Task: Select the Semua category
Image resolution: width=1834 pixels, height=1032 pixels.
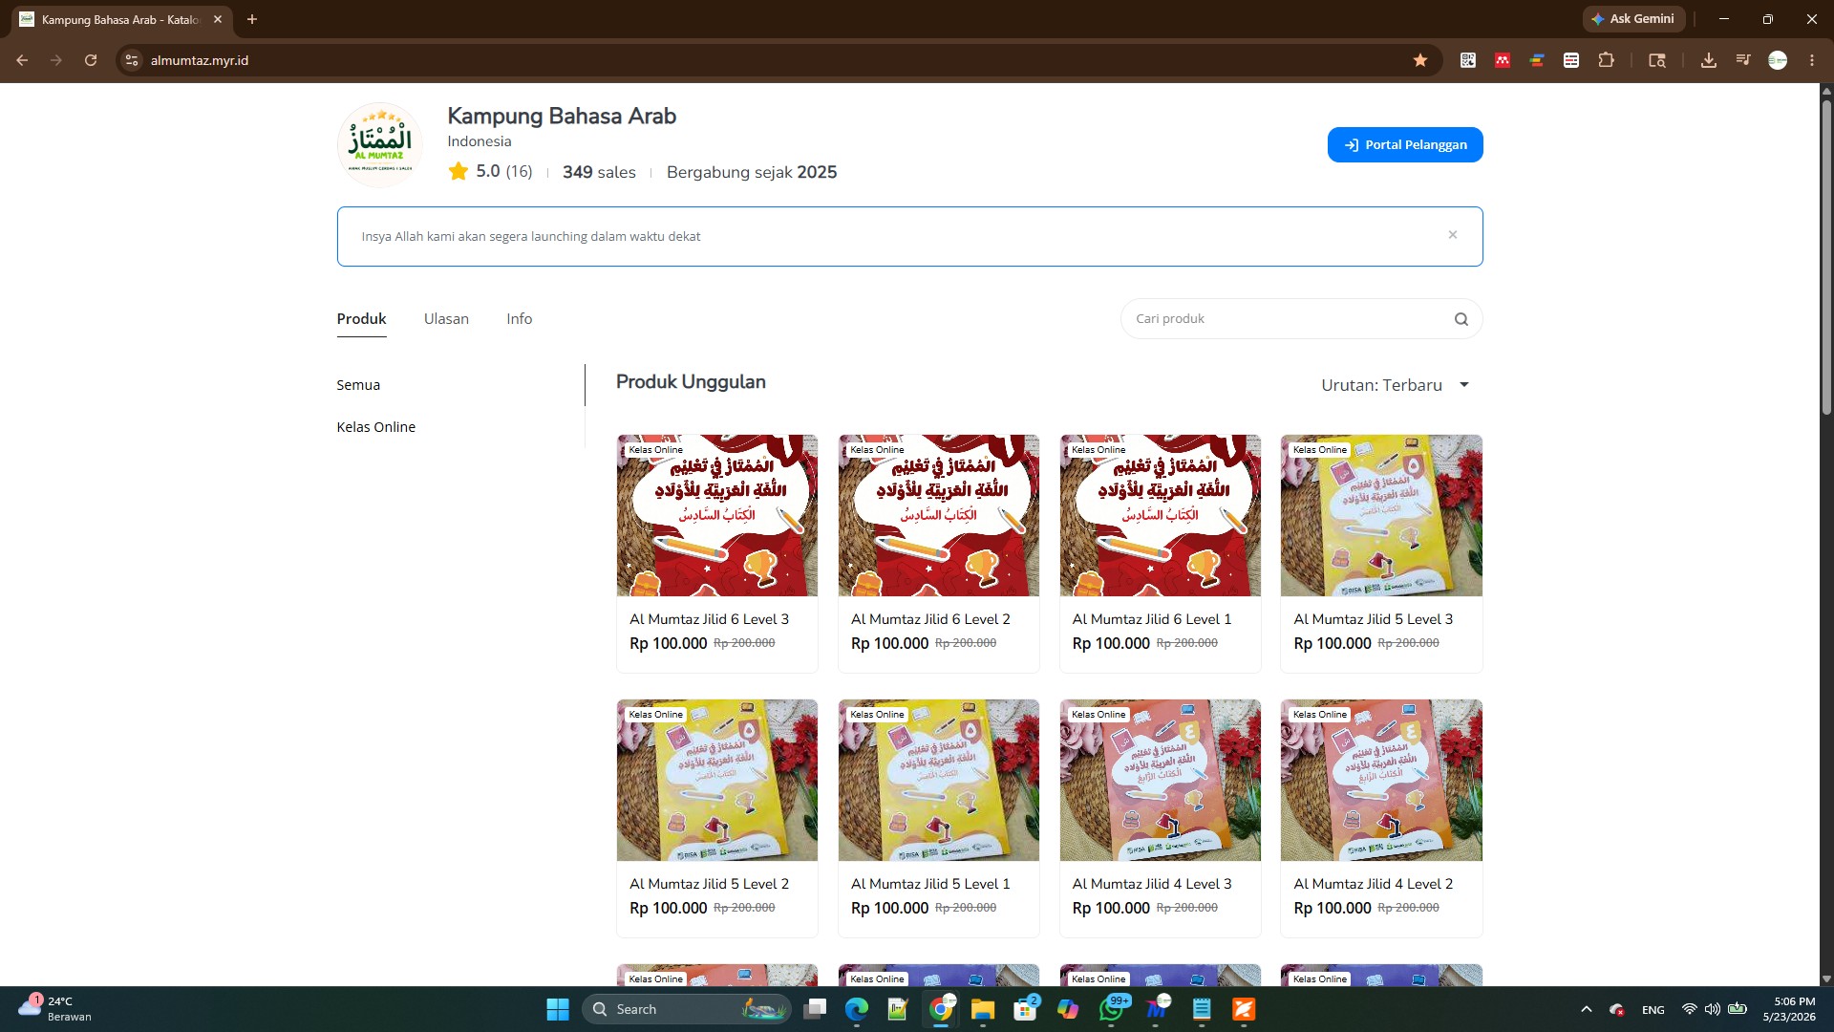Action: click(x=358, y=385)
